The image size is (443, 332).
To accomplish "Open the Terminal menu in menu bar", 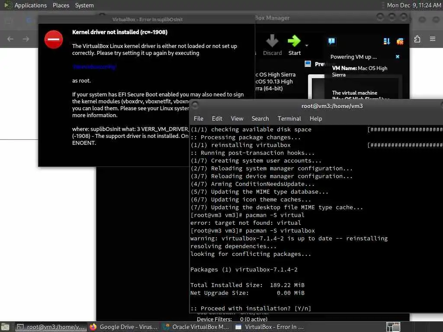I will [289, 118].
